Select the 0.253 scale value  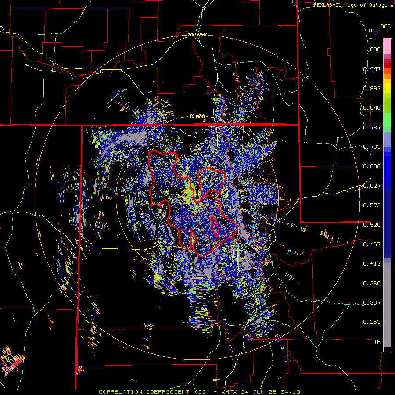click(x=372, y=322)
